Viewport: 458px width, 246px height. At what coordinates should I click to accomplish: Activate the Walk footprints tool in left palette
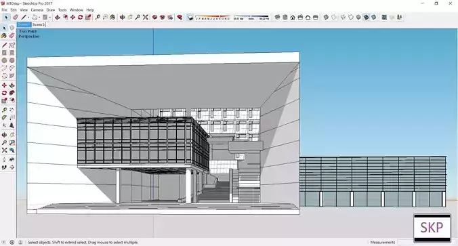tap(4, 167)
